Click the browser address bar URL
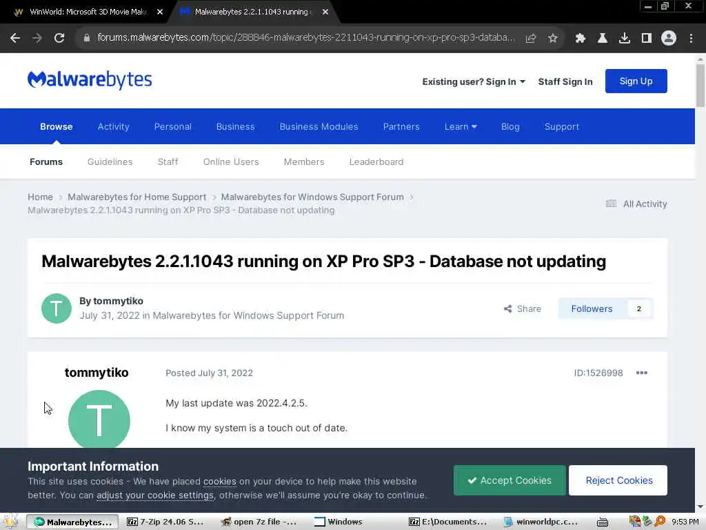The height and width of the screenshot is (530, 706). [306, 37]
